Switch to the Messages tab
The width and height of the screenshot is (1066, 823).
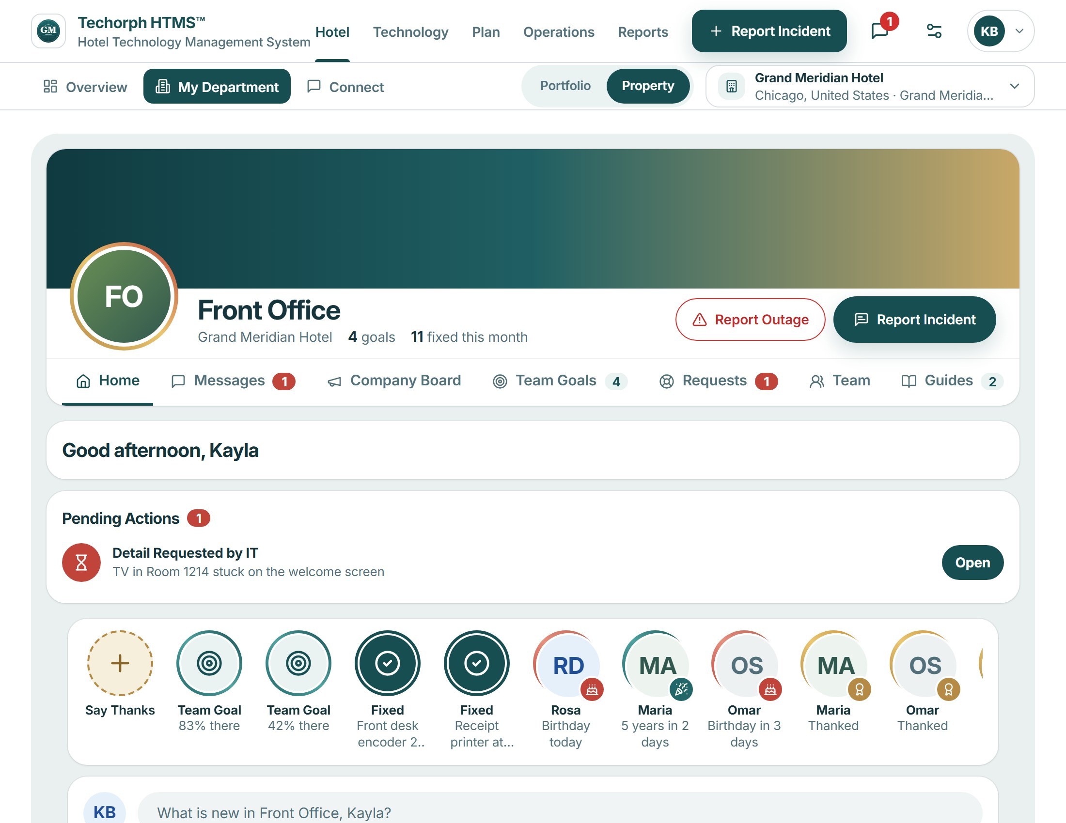click(234, 381)
